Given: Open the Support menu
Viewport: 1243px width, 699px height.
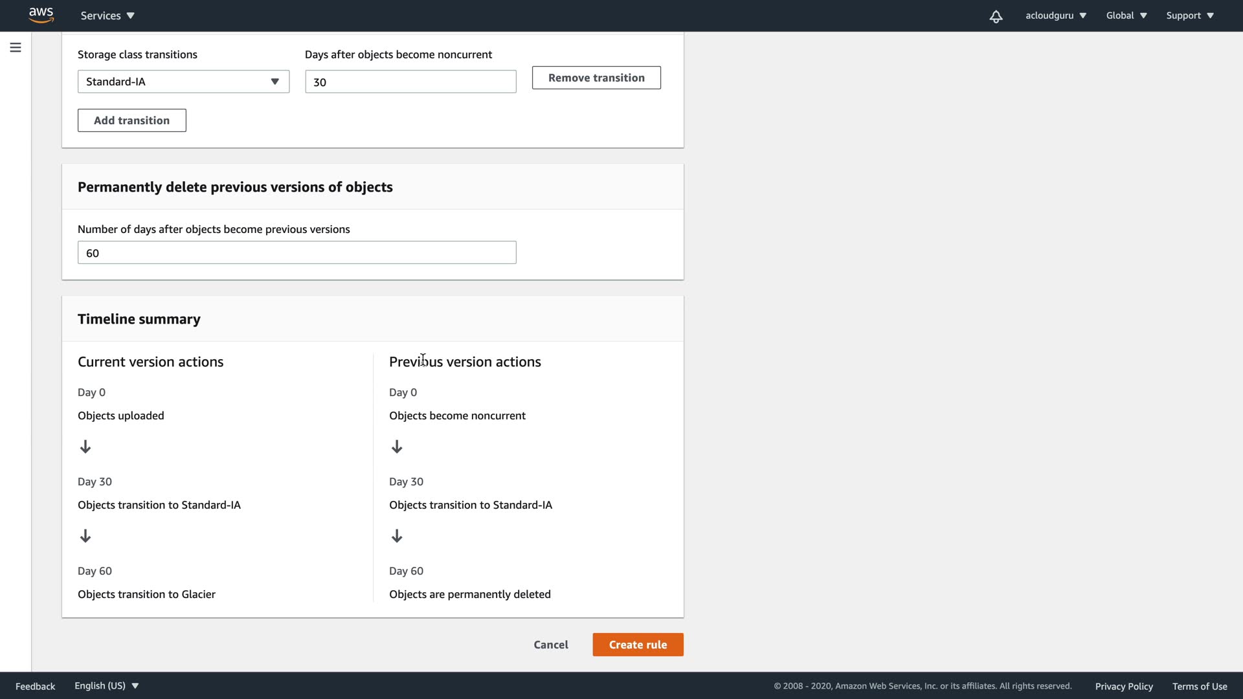Looking at the screenshot, I should point(1189,16).
